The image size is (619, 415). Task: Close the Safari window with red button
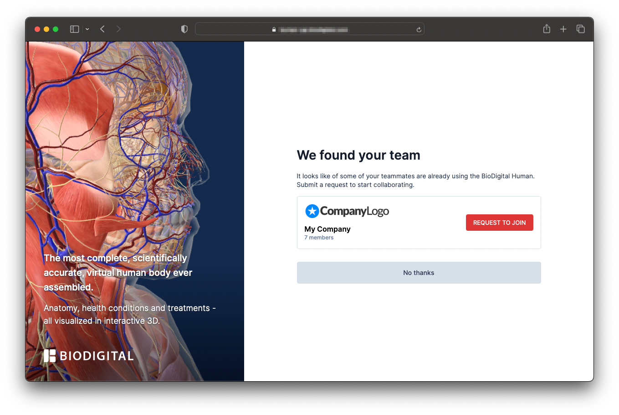point(37,29)
